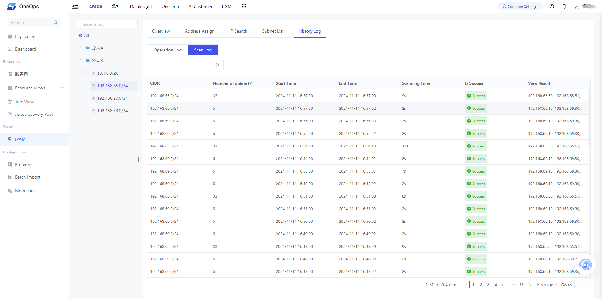Viewport: 602px width, 299px height.
Task: Open the AI Customer module
Action: click(x=200, y=6)
